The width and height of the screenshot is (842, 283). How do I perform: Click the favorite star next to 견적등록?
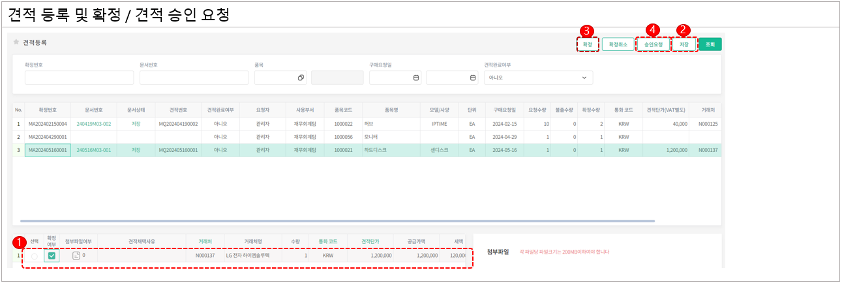coord(16,42)
